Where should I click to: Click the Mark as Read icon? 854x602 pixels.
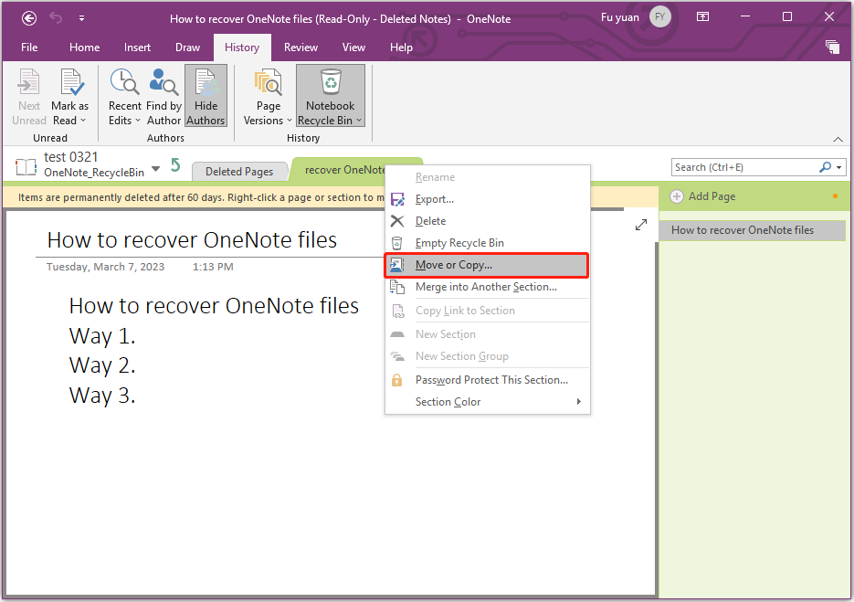coord(71,81)
